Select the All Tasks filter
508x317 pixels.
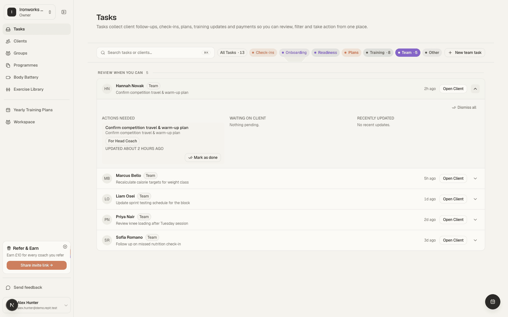232,53
